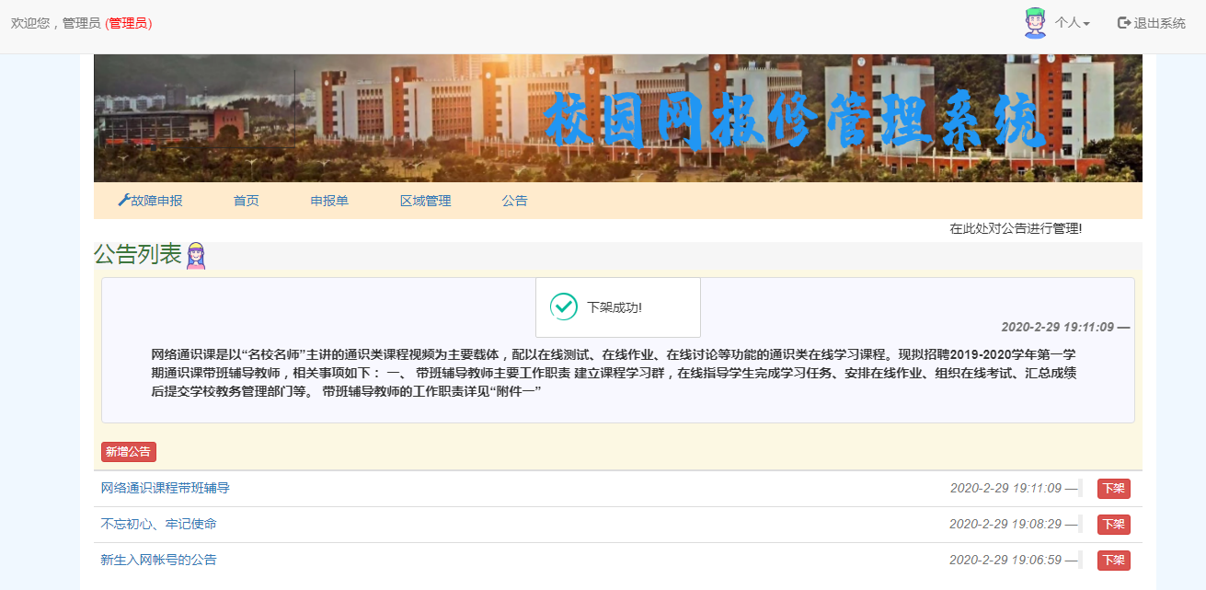The height and width of the screenshot is (590, 1206).
Task: Click the 公告列表 heading
Action: point(138,255)
